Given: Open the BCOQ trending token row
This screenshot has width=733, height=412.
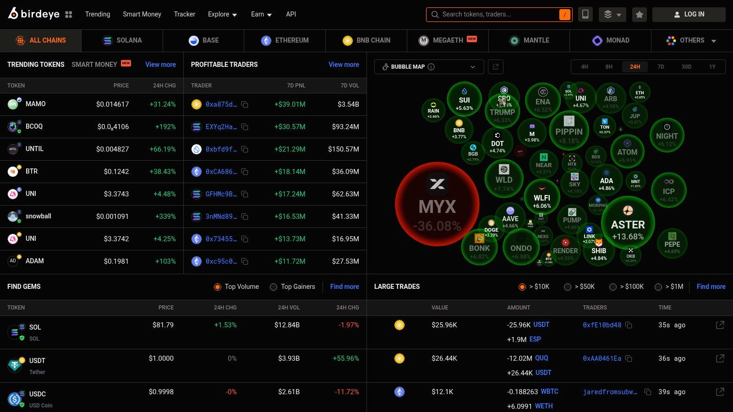Looking at the screenshot, I should (x=92, y=127).
